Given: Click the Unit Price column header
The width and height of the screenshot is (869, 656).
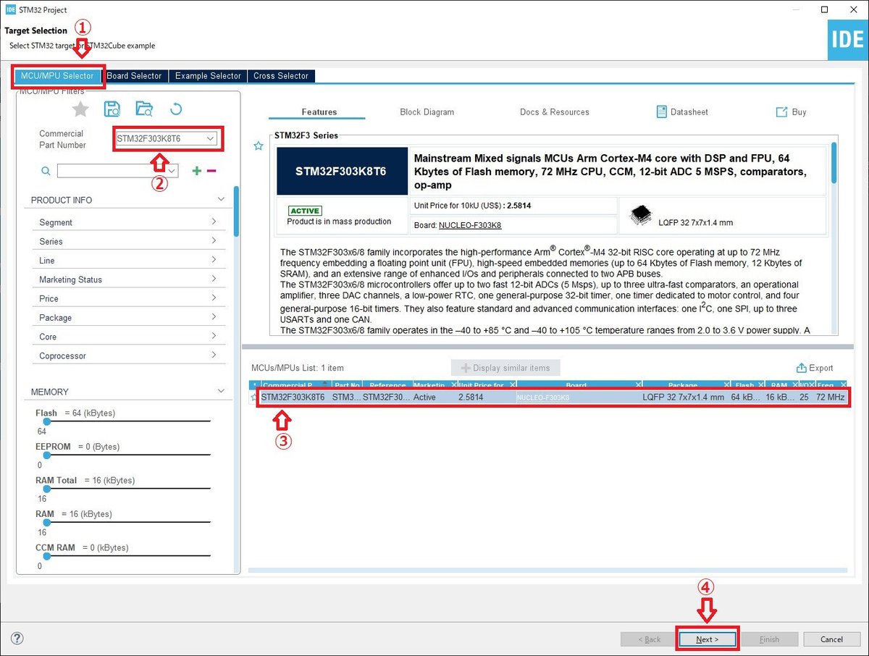Looking at the screenshot, I should coord(486,385).
